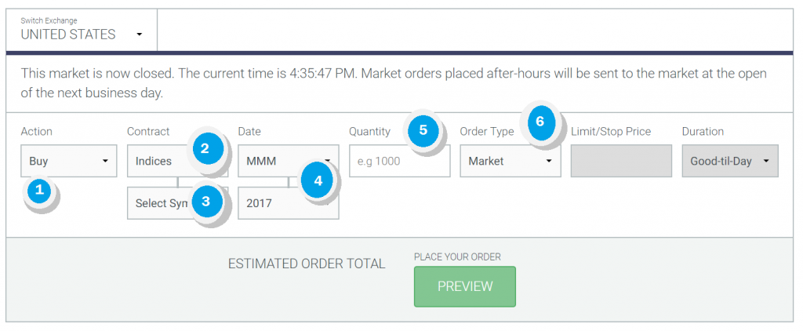
Task: Click the green PREVIEW button
Action: pyautogui.click(x=465, y=286)
